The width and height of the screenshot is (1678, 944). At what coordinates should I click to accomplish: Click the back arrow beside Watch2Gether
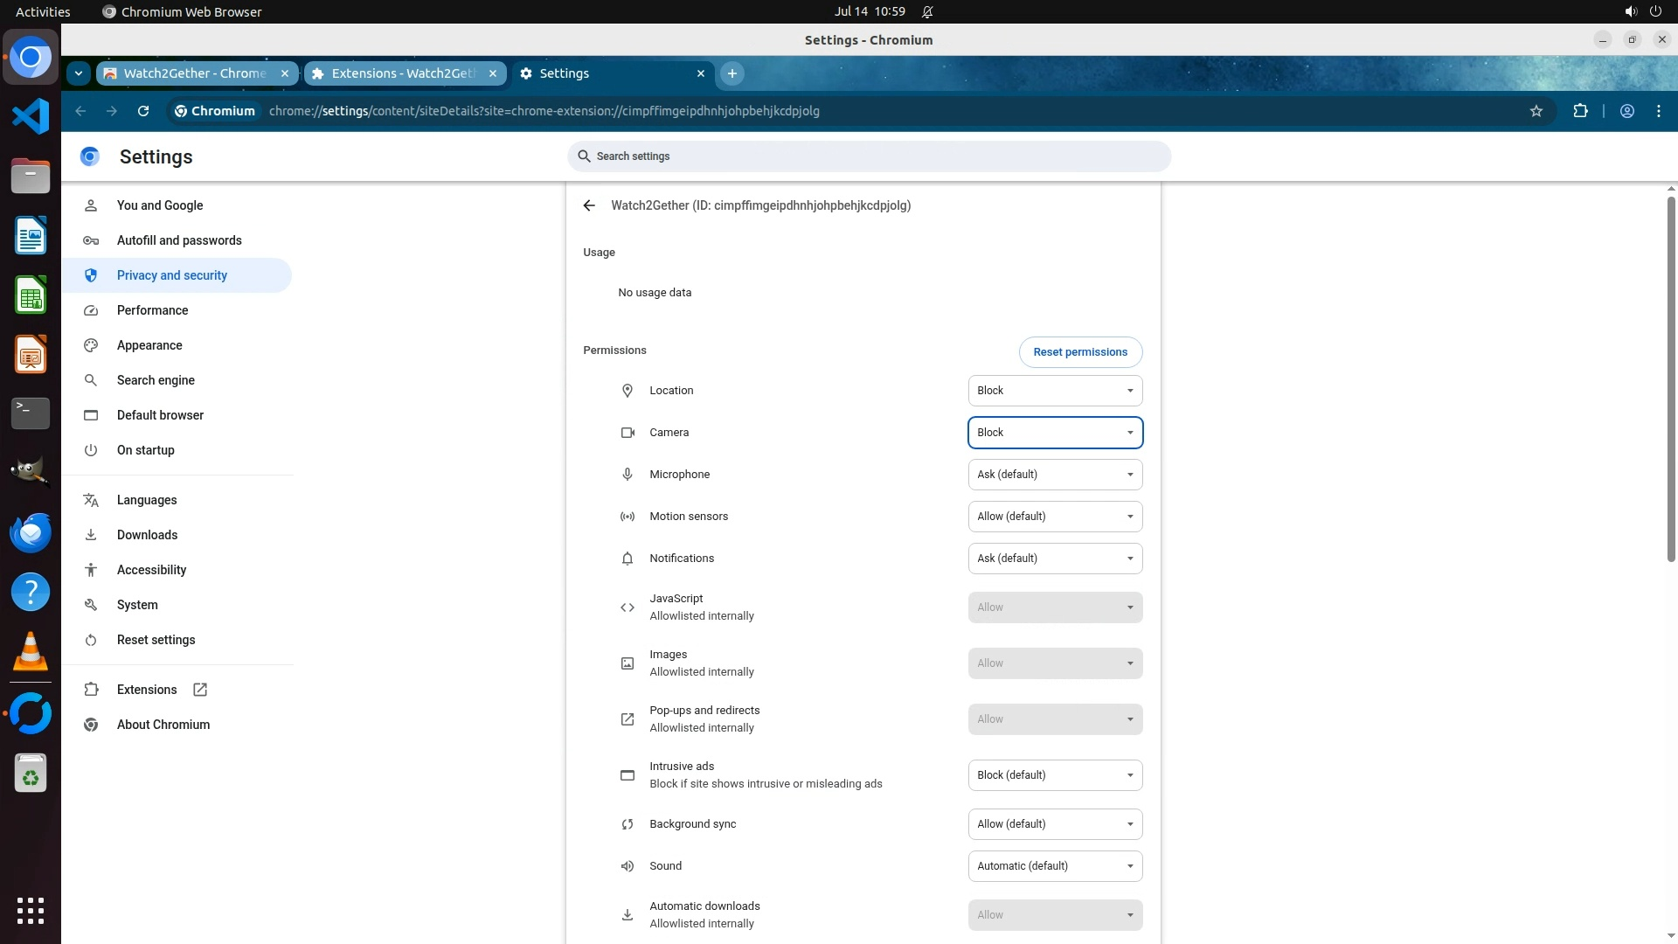tap(589, 205)
